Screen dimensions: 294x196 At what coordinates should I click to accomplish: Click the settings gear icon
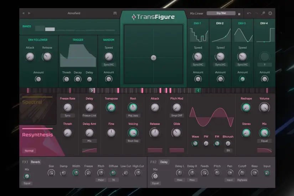(270, 14)
